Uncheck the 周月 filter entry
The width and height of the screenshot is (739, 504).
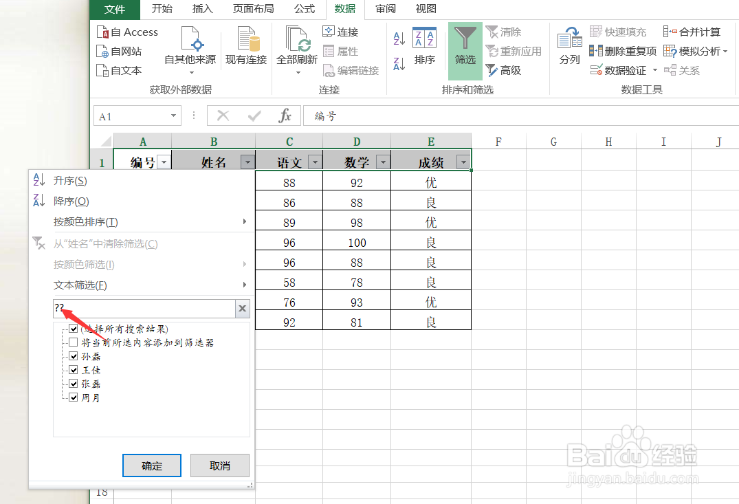(74, 397)
